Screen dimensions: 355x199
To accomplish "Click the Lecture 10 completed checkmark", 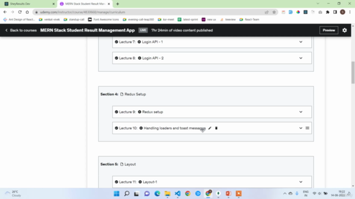I will coord(116,128).
